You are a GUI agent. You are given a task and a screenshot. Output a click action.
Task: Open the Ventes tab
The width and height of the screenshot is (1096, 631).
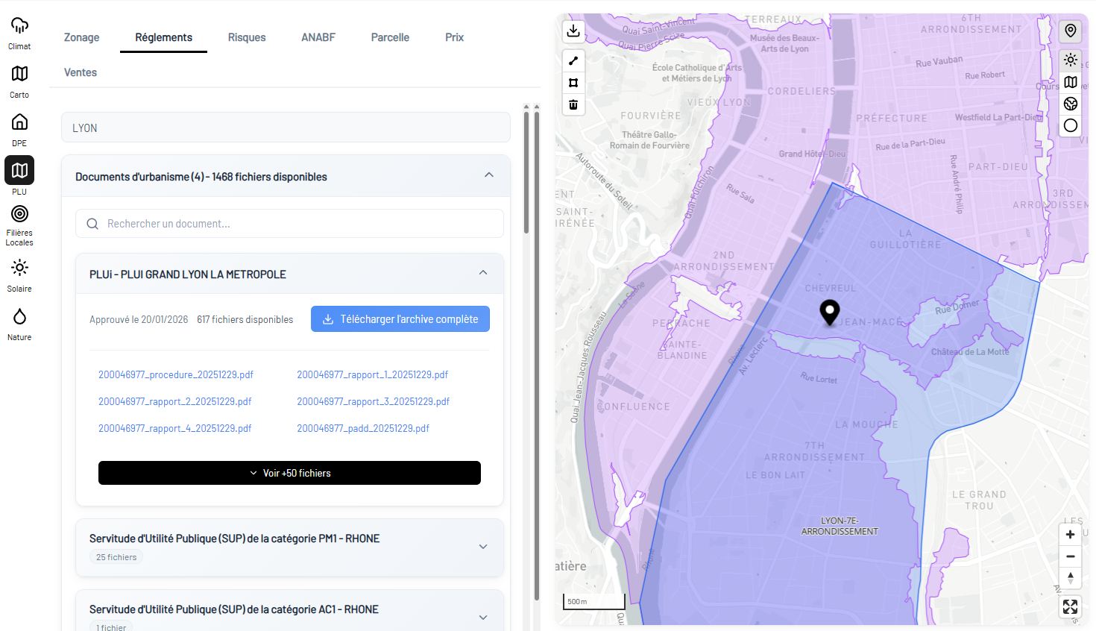tap(81, 72)
